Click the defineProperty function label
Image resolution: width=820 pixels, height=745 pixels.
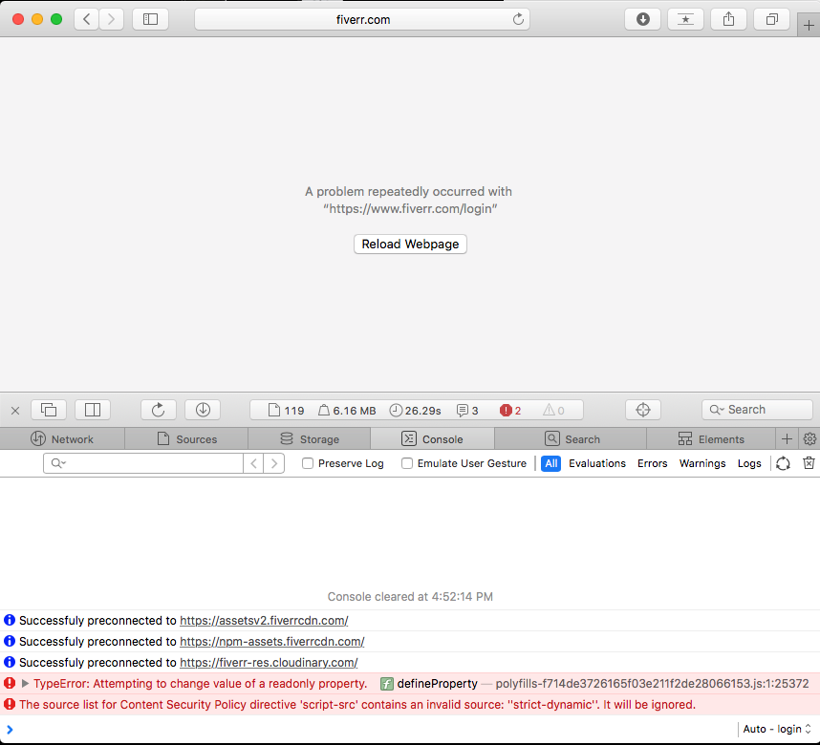tap(437, 683)
